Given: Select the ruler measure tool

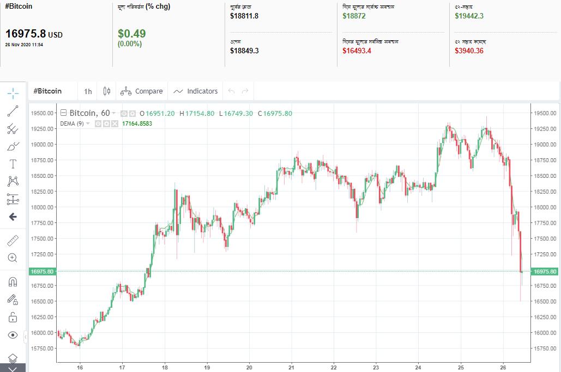Looking at the screenshot, I should pos(13,240).
